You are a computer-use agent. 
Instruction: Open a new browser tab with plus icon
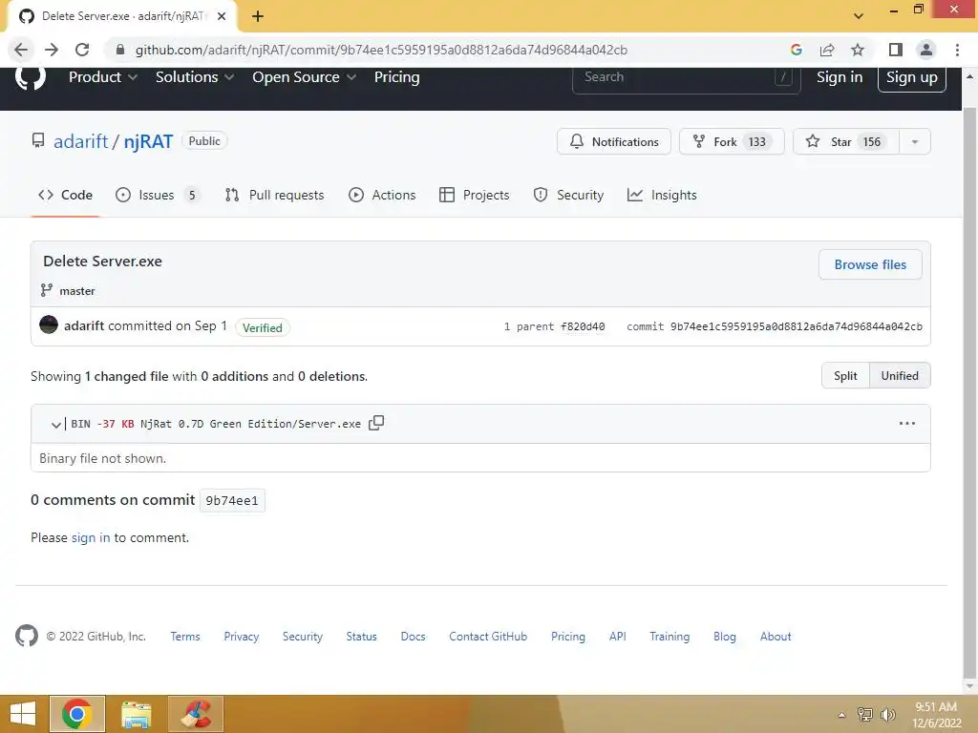258,16
